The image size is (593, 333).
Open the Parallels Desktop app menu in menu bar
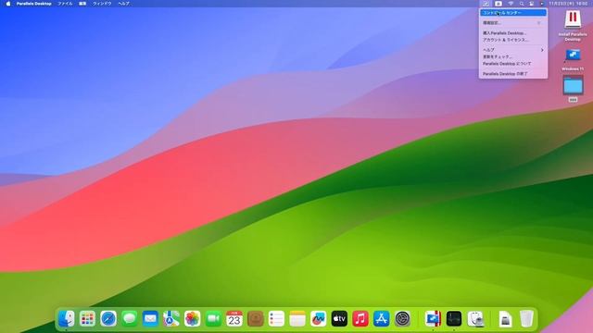pos(34,4)
